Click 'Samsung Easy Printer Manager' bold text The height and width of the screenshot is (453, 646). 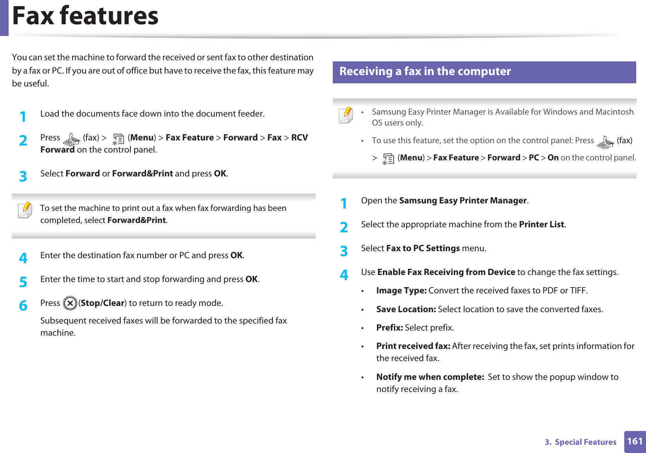click(463, 201)
